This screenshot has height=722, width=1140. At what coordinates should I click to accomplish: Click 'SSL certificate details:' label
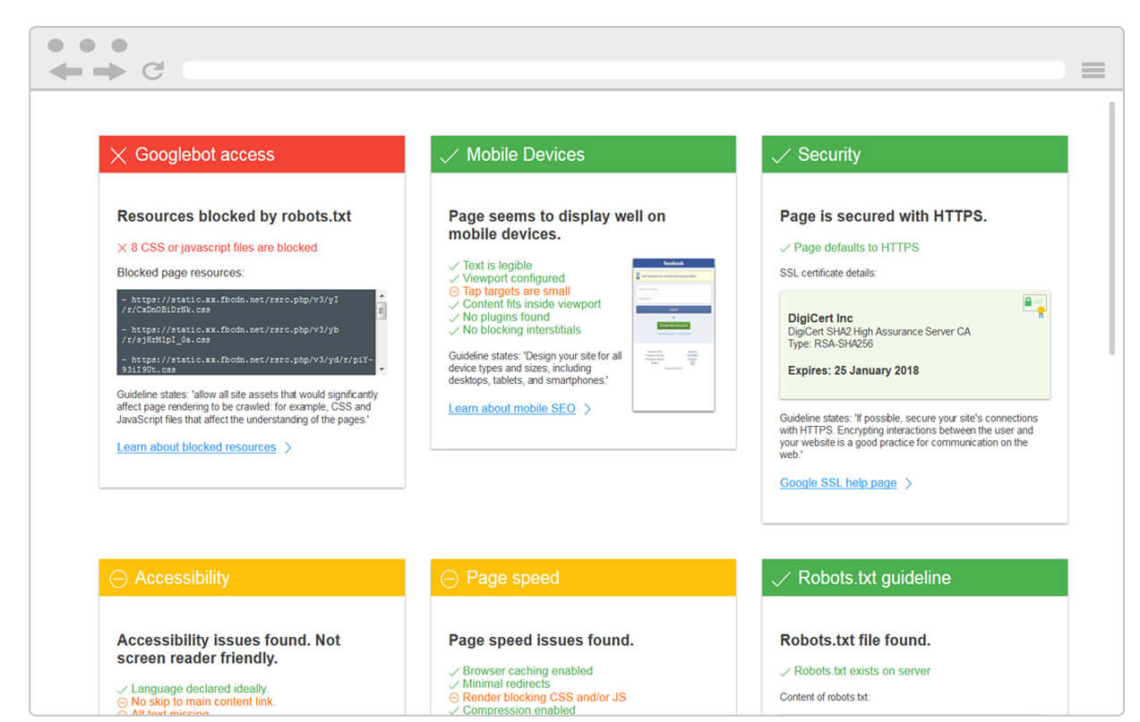click(828, 273)
